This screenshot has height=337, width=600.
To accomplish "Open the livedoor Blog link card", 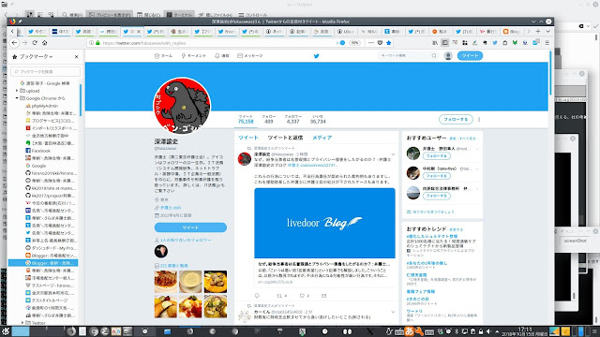I will click(x=324, y=237).
